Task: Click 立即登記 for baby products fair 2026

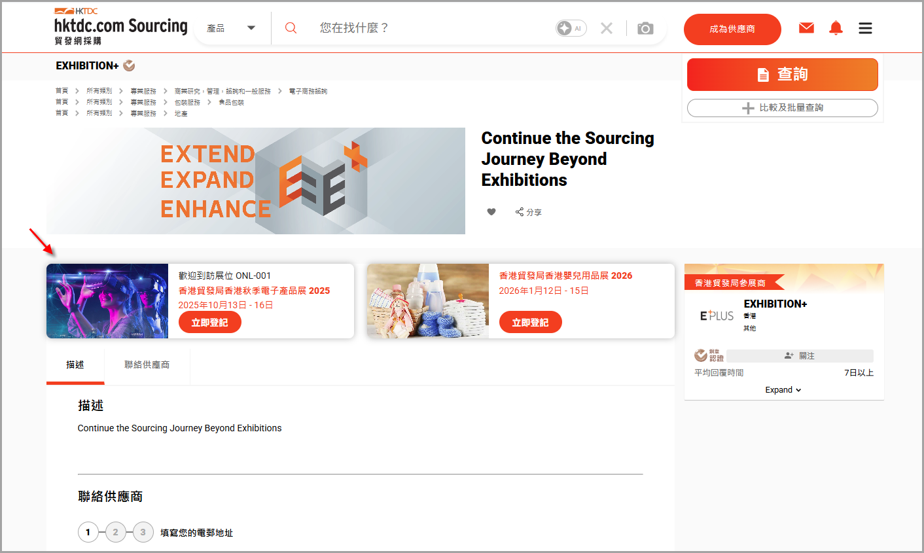Action: 531,322
